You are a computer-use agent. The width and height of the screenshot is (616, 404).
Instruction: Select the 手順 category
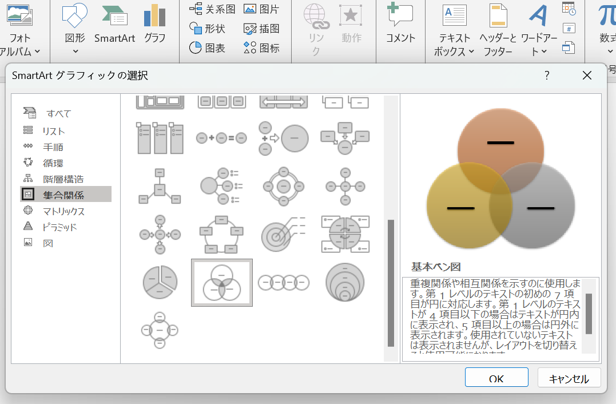pos(66,147)
